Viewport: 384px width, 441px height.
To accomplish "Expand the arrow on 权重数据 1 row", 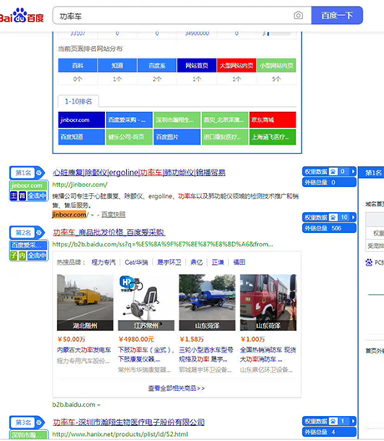I will coord(353,421).
